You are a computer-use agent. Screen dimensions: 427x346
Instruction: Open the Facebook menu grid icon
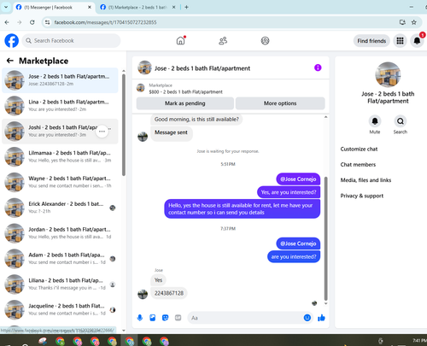coord(400,41)
